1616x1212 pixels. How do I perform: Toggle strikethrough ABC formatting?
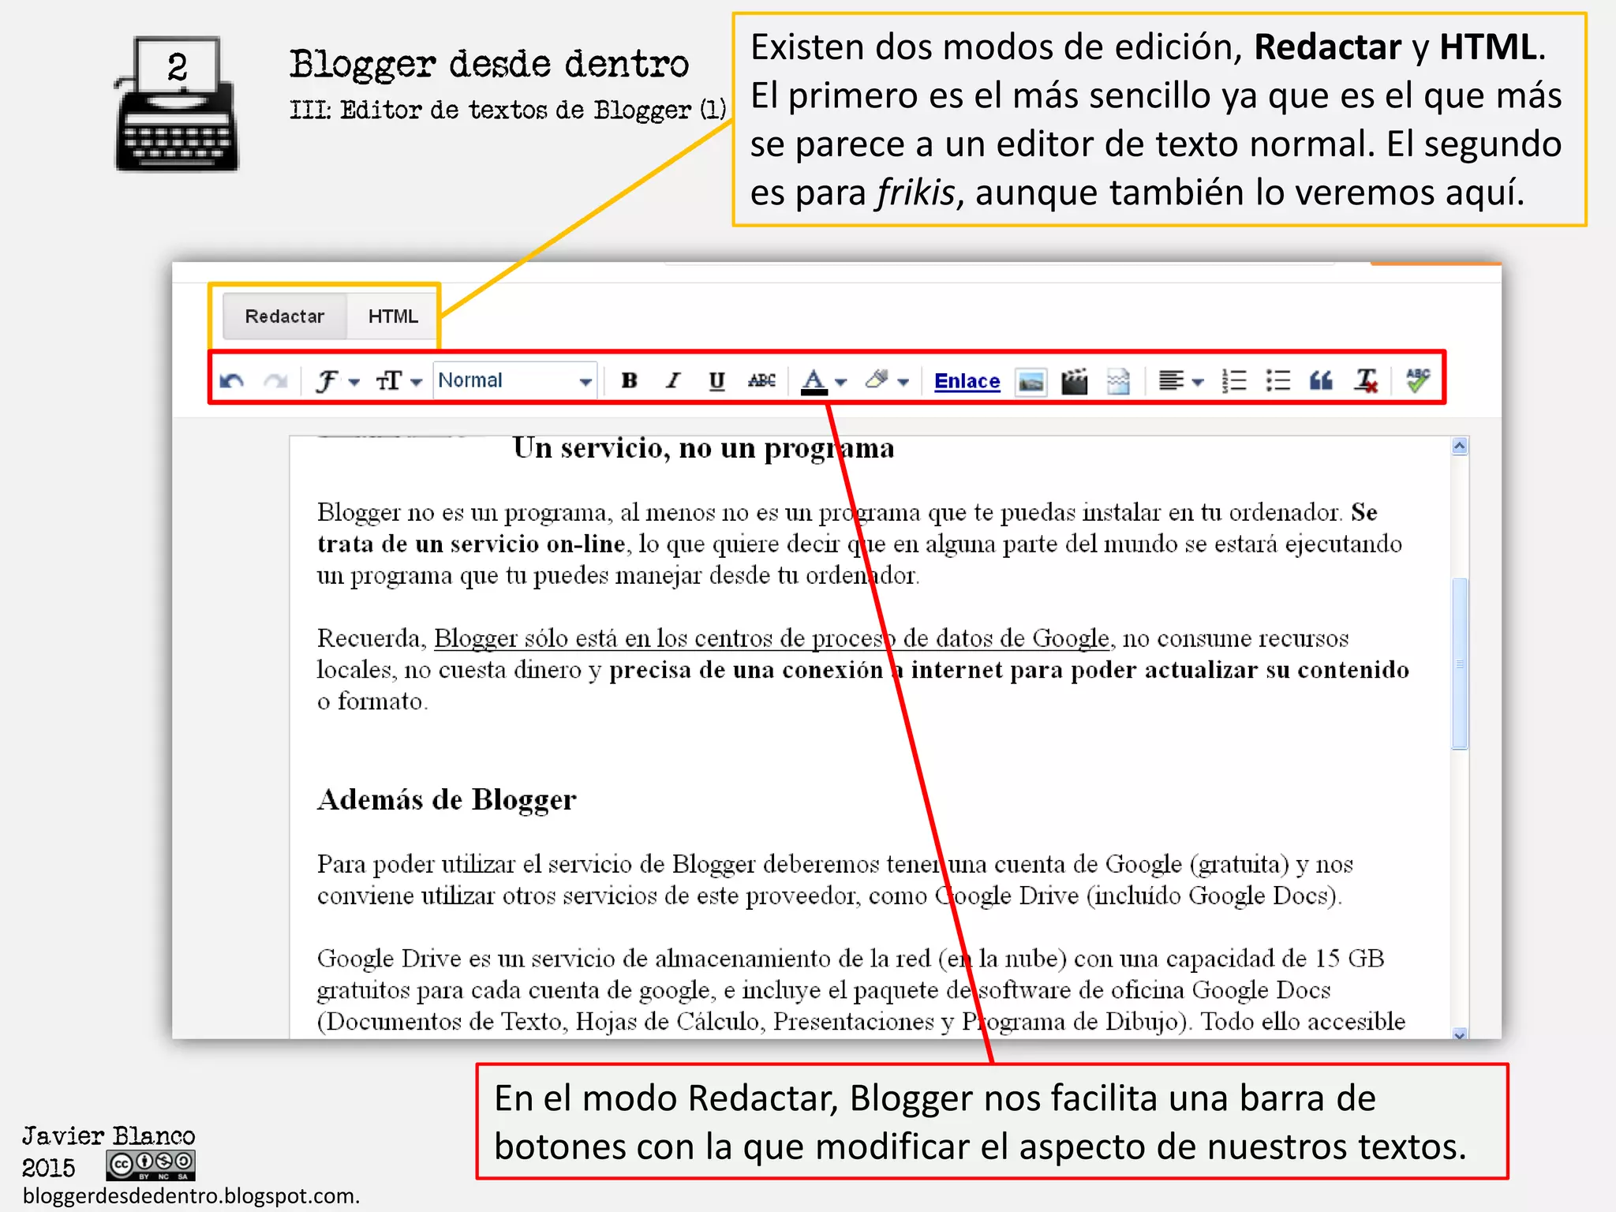(761, 380)
